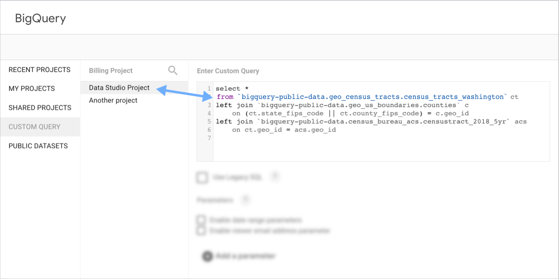Select Data Studio Project as billing project
Screen dimensions: 559x279
pyautogui.click(x=118, y=87)
